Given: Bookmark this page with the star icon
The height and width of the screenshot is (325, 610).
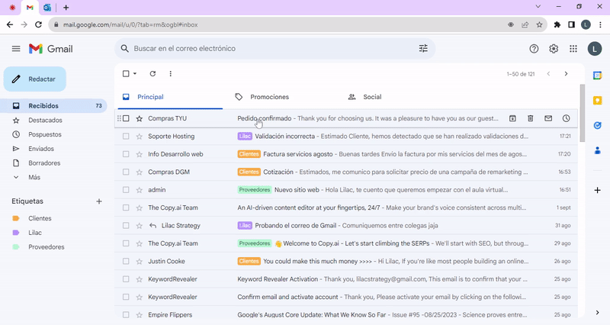Looking at the screenshot, I should pos(539,24).
